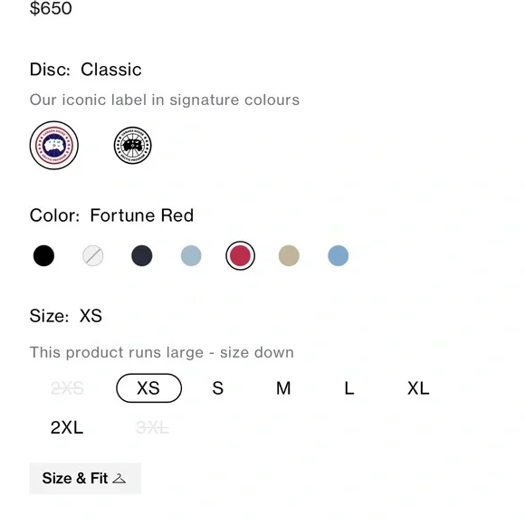
Task: Choose the Fortune Red color swatch
Action: 240,256
